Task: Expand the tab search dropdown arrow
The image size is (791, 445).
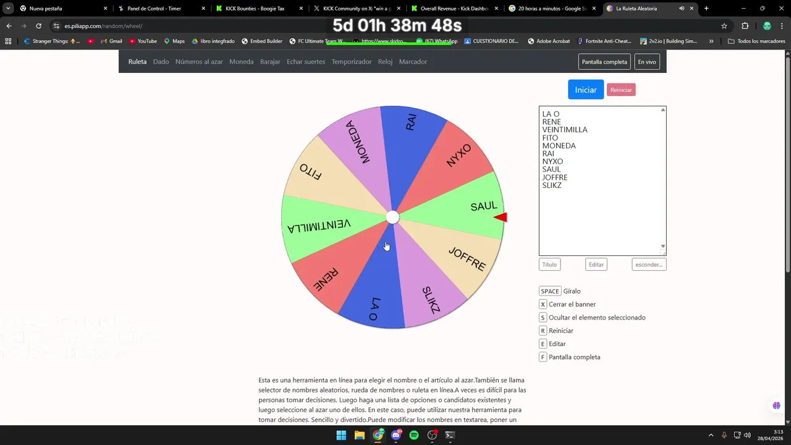Action: click(8, 9)
